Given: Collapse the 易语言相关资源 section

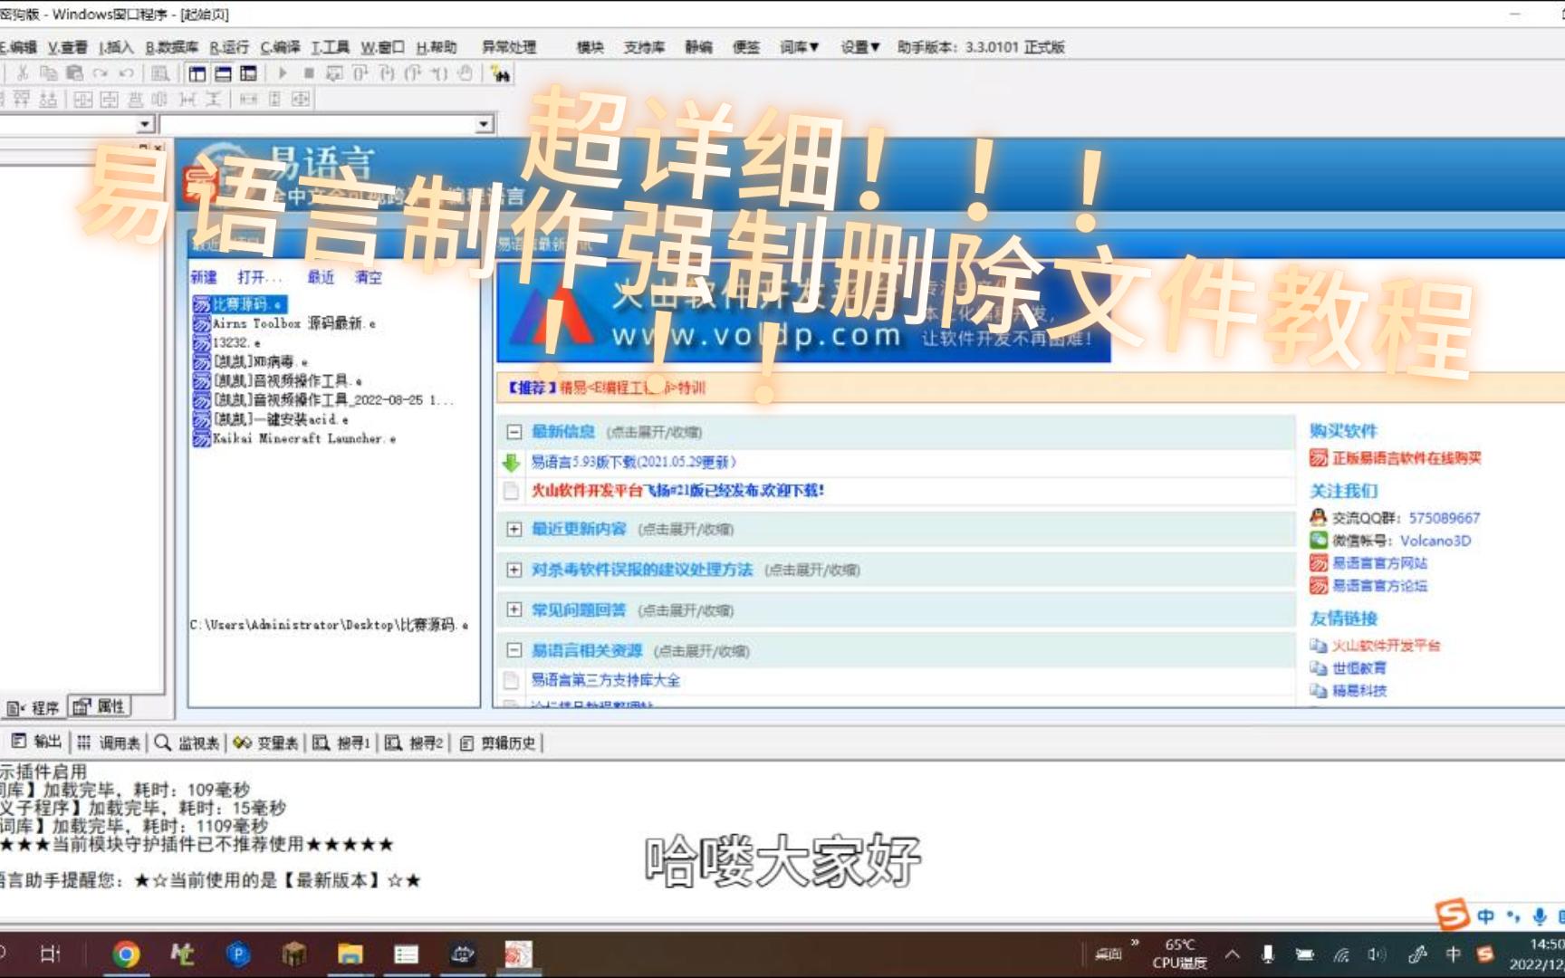Looking at the screenshot, I should click(514, 650).
